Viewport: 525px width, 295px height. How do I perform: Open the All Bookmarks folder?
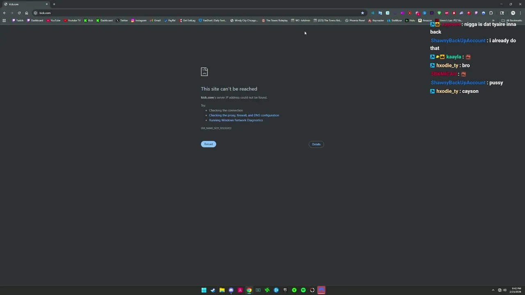pyautogui.click(x=512, y=20)
